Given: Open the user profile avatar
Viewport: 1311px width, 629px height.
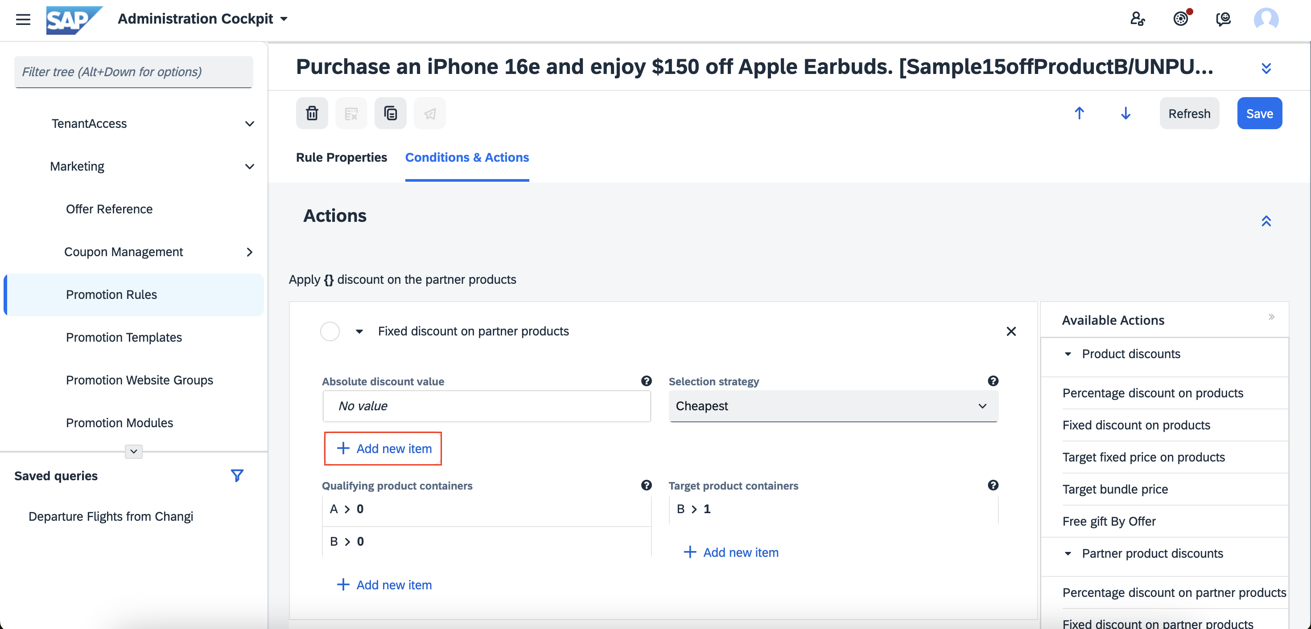Looking at the screenshot, I should [1266, 19].
